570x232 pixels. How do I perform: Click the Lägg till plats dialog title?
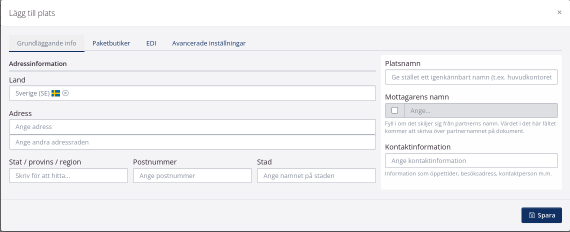32,13
